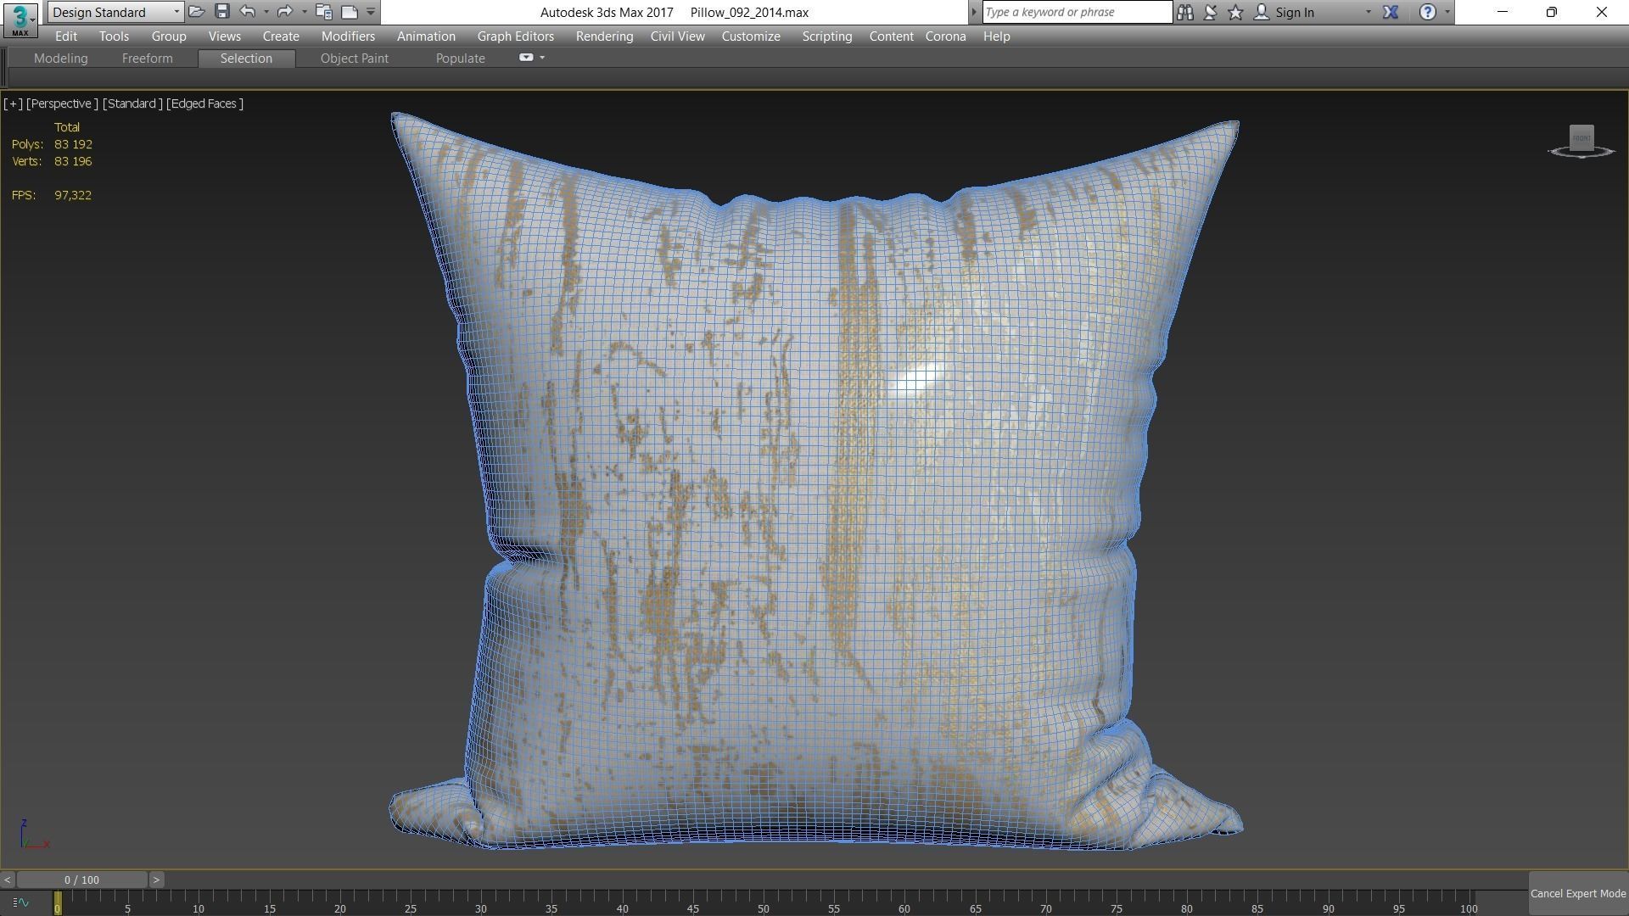Screen dimensions: 1629x916
Task: Open the ribbon display options dropdown arrow
Action: click(x=542, y=58)
